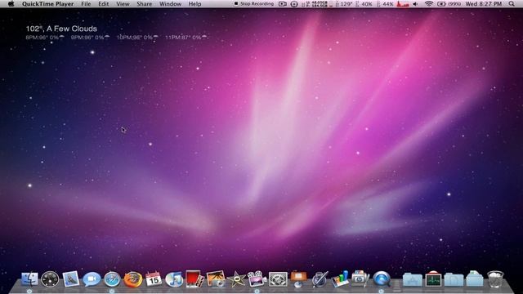Open Activity Monitor icon in Dock

pos(433,279)
